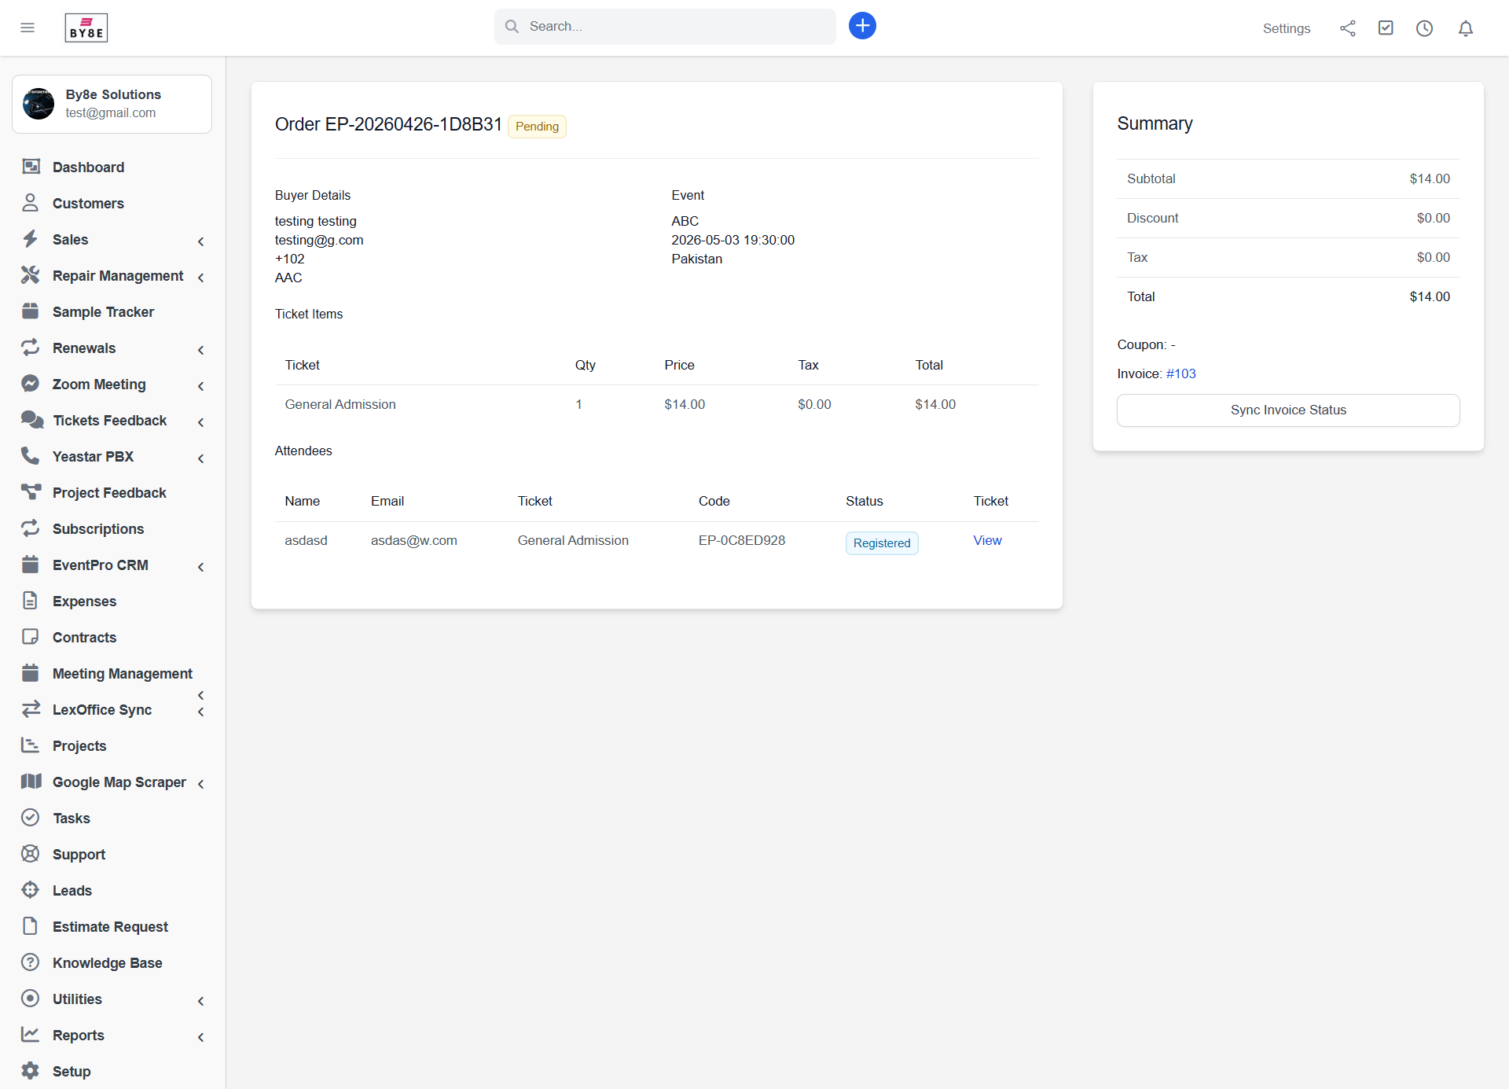The image size is (1509, 1089).
Task: Open the Customers menu item
Action: pos(88,204)
